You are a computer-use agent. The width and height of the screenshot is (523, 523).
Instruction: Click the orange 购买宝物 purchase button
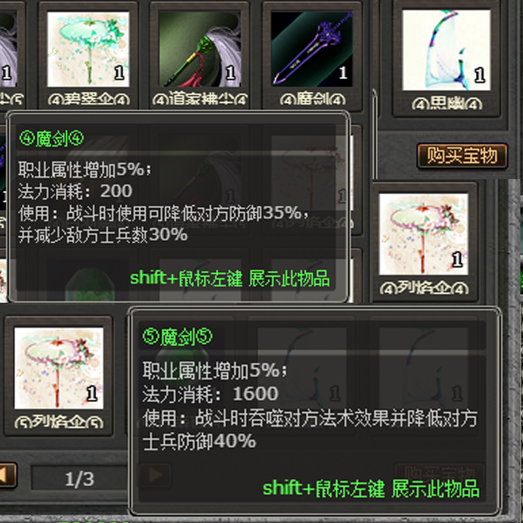(462, 156)
